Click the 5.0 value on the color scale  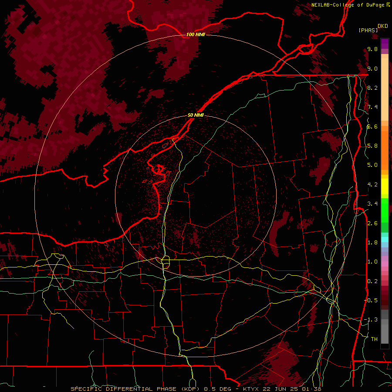(372, 165)
